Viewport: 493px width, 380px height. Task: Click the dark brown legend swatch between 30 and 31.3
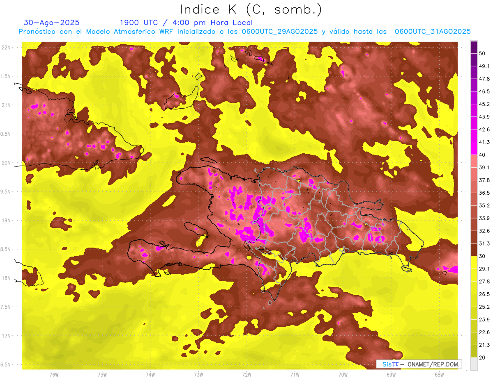point(474,249)
